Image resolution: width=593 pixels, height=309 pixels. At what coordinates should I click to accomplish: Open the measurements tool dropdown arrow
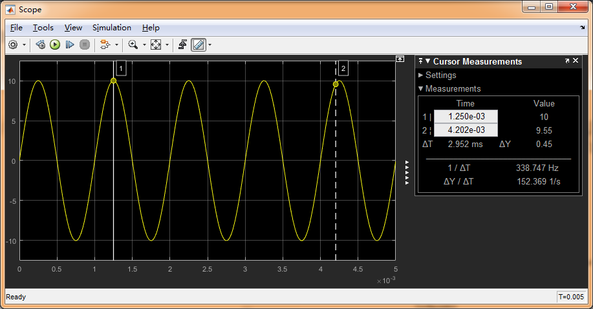(210, 45)
